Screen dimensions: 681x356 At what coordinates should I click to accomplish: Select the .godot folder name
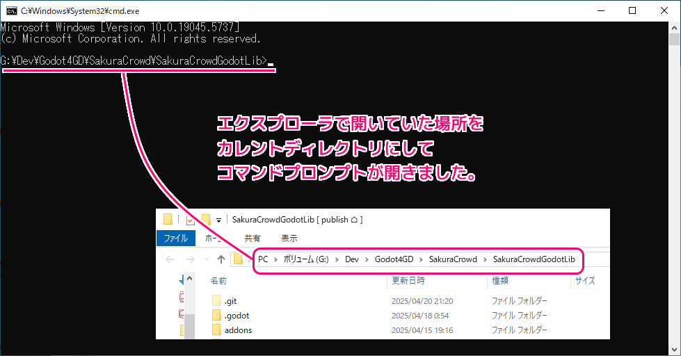(237, 316)
